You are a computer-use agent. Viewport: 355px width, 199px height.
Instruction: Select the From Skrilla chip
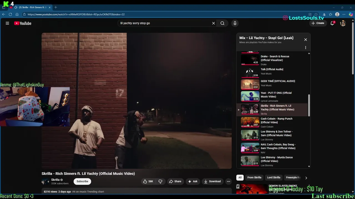tap(254, 177)
